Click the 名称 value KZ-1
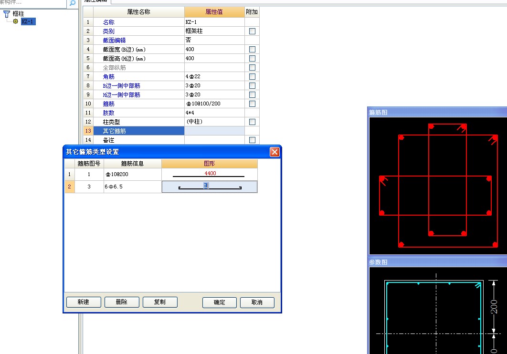 click(214, 22)
